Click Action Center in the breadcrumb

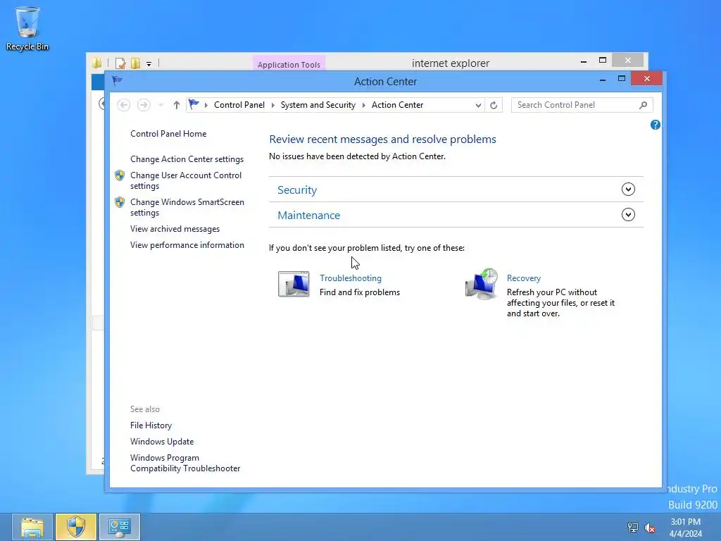tap(397, 105)
